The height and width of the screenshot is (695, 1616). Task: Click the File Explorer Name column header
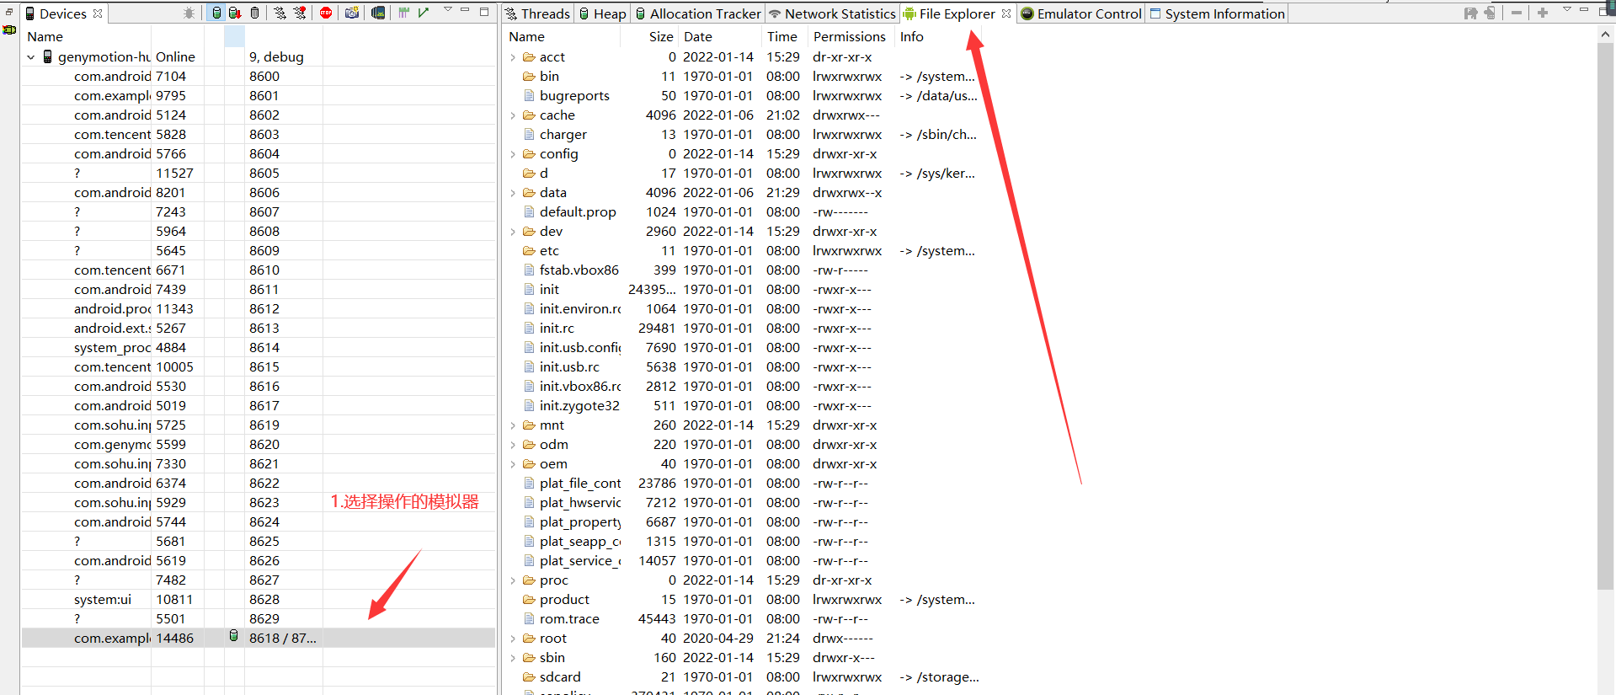[561, 36]
